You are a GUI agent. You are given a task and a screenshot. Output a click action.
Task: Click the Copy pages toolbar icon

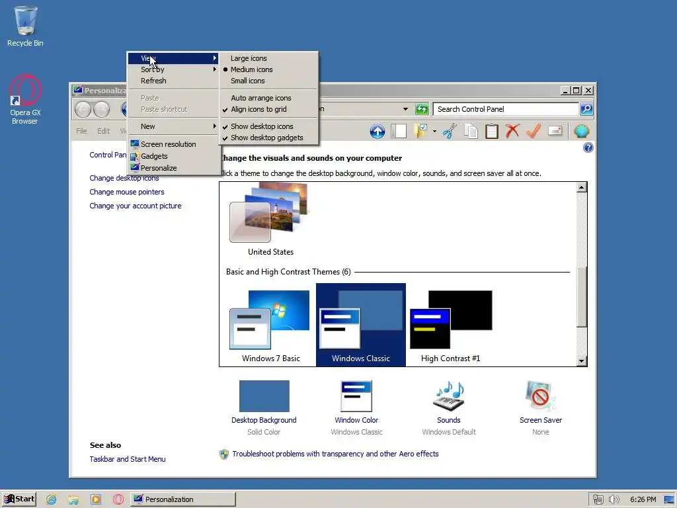pyautogui.click(x=471, y=131)
